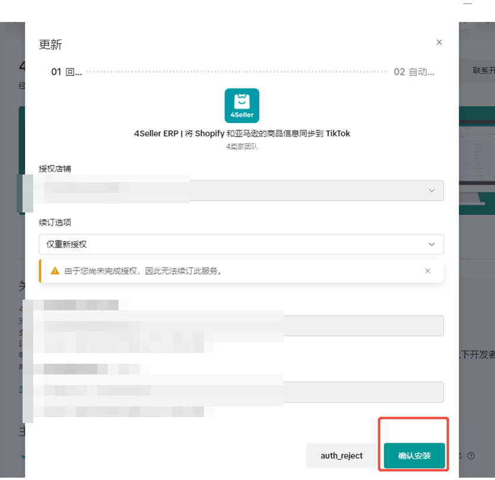
Task: Click the yellow warning triangle icon
Action: (x=55, y=271)
